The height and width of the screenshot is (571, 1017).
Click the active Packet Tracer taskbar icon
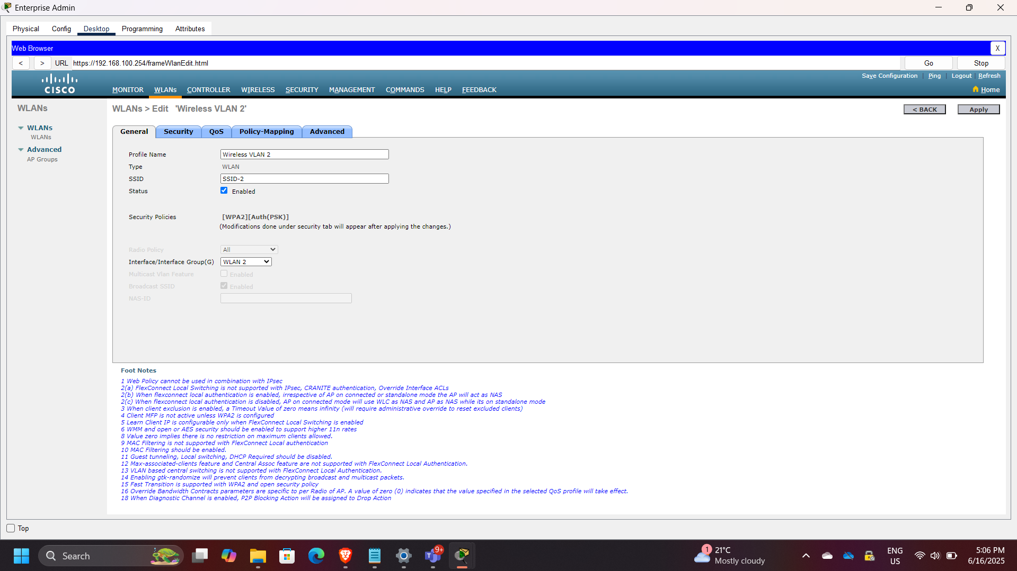click(462, 556)
